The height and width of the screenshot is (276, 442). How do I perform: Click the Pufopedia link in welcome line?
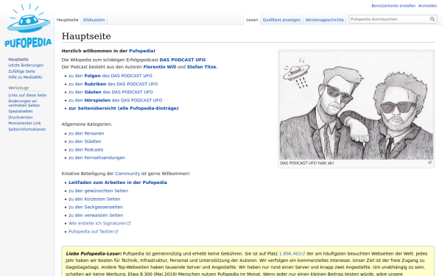(x=141, y=51)
